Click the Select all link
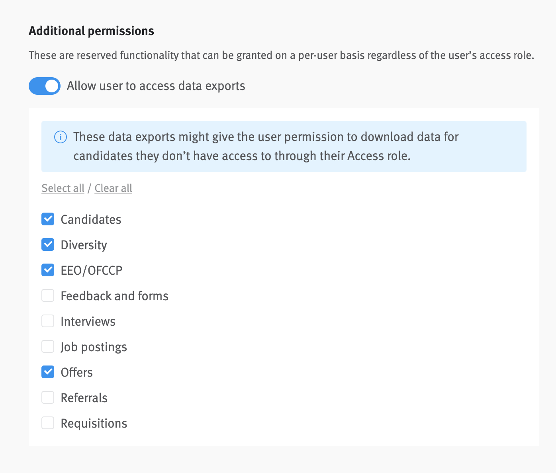The image size is (556, 473). pyautogui.click(x=63, y=188)
